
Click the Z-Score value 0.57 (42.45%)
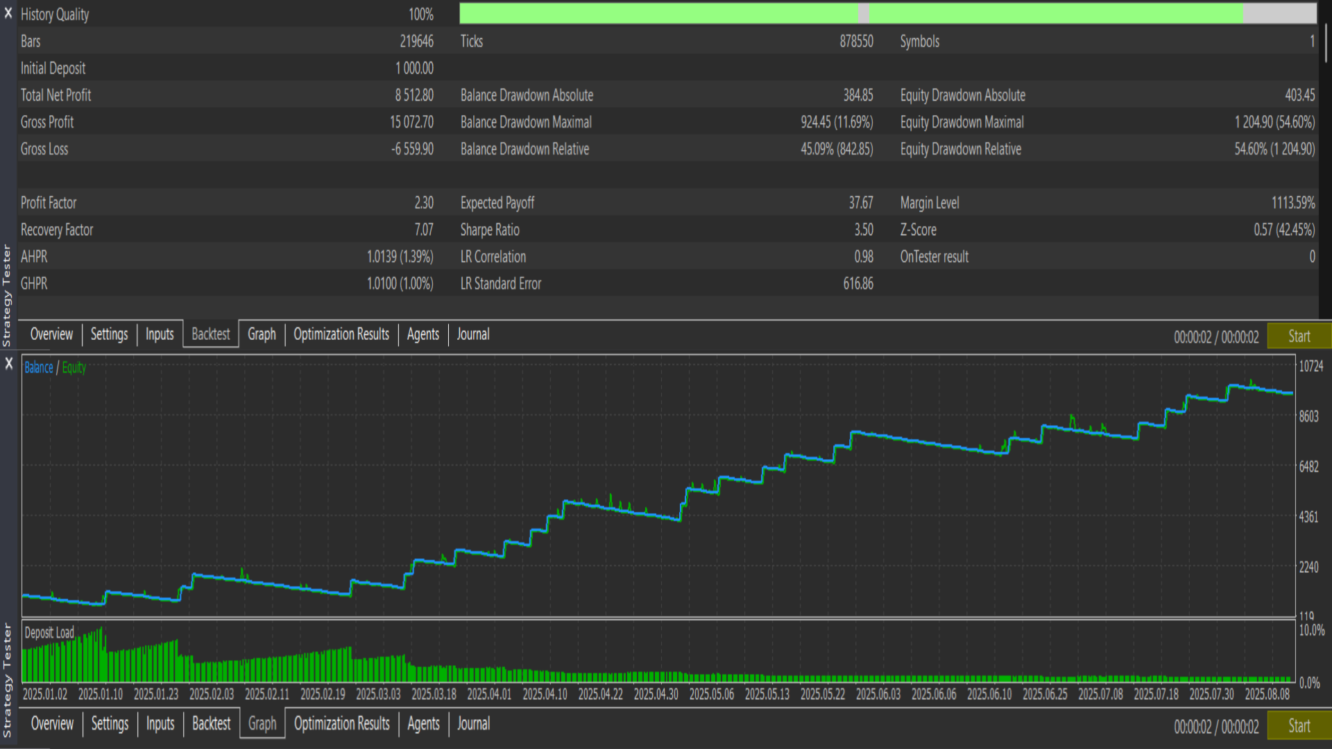click(1284, 230)
